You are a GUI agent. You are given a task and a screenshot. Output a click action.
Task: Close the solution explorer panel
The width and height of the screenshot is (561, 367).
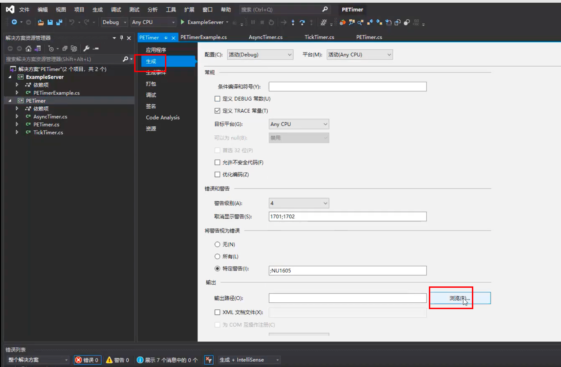(x=129, y=38)
